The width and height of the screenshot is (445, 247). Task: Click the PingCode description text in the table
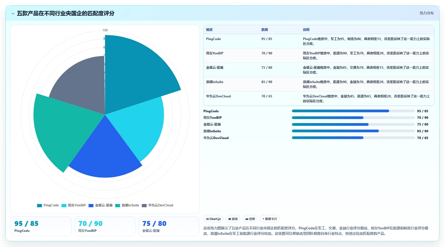(x=366, y=41)
